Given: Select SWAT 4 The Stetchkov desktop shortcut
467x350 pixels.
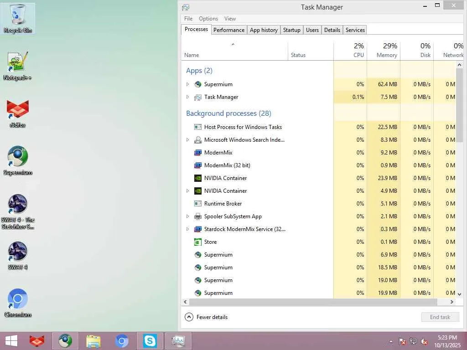Looking at the screenshot, I should (x=18, y=211).
